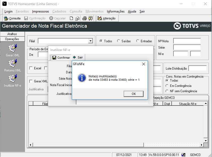Viewport: 212px width, 157px height.
Task: Click the first Nf-e input field
Action: pos(181,54)
